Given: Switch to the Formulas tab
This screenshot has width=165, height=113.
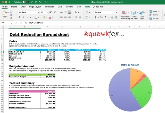Looking at the screenshot, I should (49, 7).
